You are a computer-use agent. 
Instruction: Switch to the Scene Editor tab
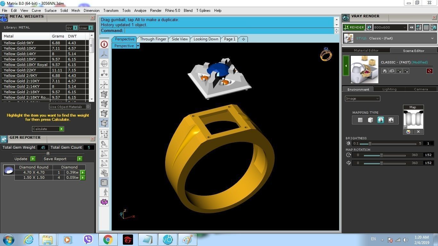(414, 51)
